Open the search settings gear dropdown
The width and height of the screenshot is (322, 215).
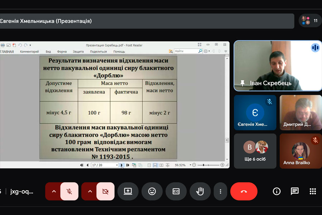click(x=206, y=51)
